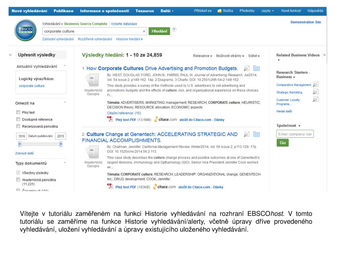Open Předvolby in top bar

(247, 11)
